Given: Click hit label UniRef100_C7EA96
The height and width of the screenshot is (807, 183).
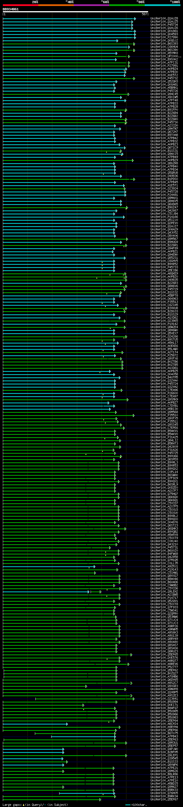Looking at the screenshot, I should pyautogui.click(x=164, y=390).
